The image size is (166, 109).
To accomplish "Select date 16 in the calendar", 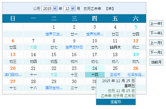I will [x=74, y=55].
